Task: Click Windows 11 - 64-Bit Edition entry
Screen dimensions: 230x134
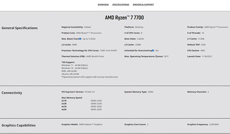Action: tap(75, 65)
